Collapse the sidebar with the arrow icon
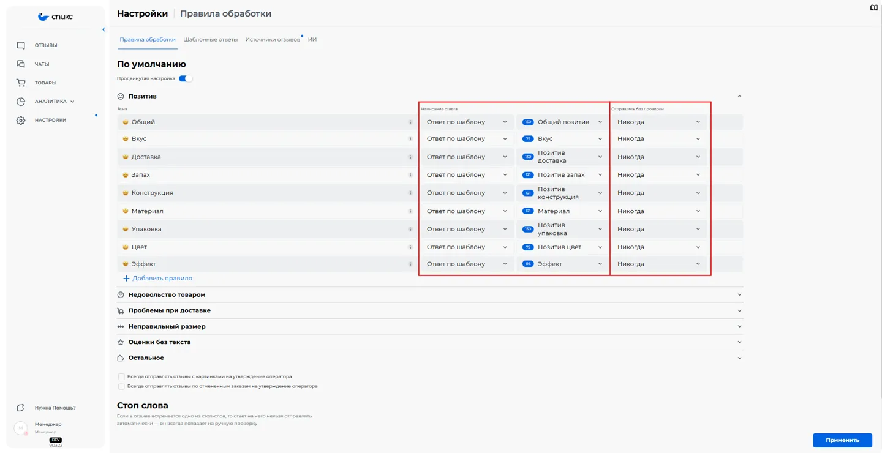The height and width of the screenshot is (453, 882). (x=104, y=29)
